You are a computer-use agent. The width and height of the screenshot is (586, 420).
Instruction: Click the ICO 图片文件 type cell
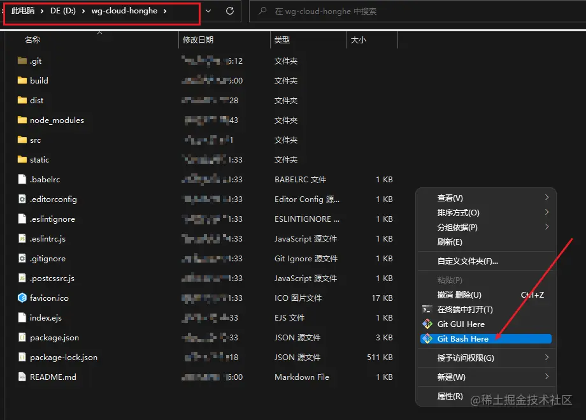click(298, 298)
